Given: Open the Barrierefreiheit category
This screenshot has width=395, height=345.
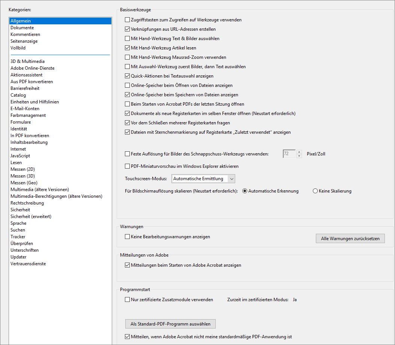Looking at the screenshot, I should [x=25, y=88].
